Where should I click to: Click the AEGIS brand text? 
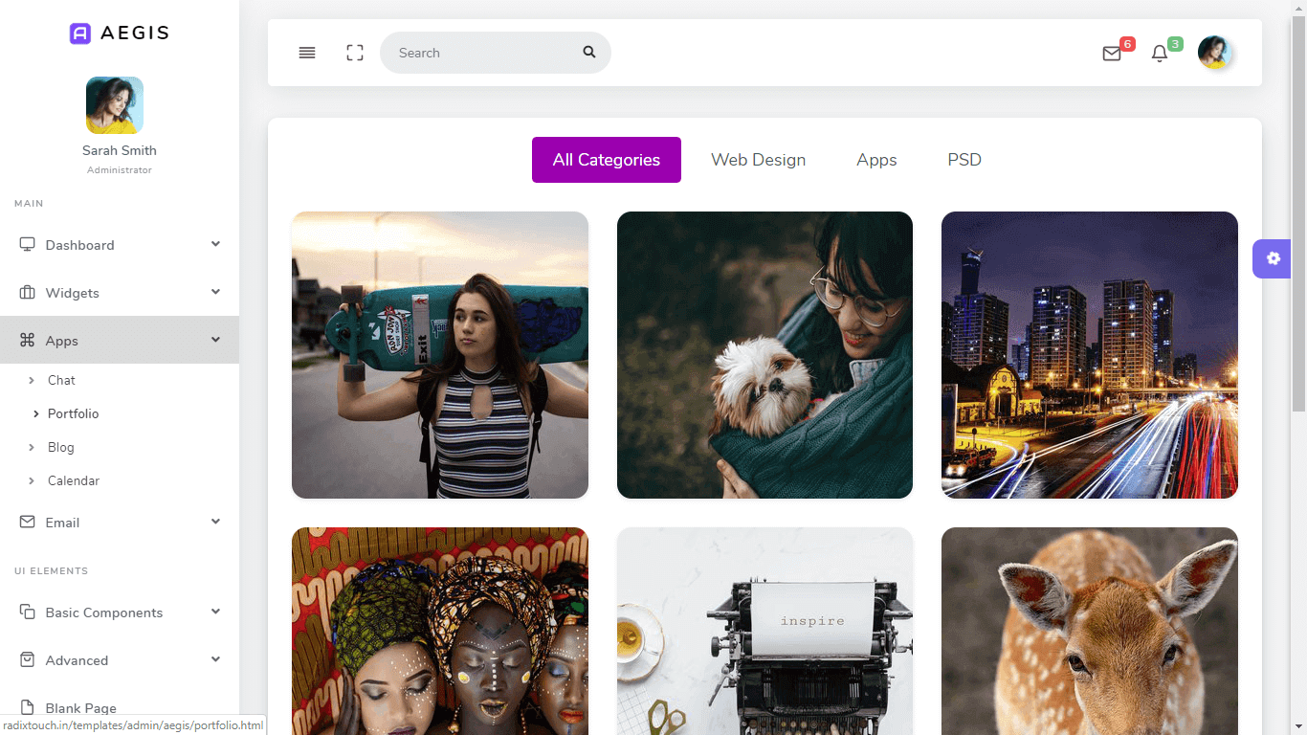coord(135,33)
